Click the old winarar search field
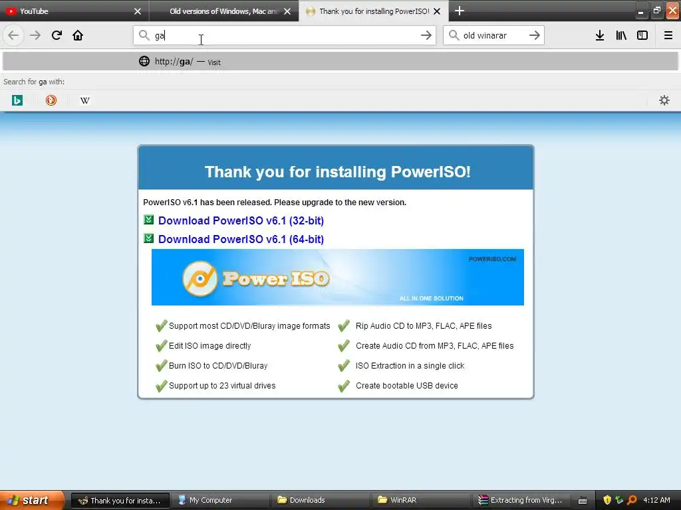Screen dimensions: 681x510 click(493, 35)
